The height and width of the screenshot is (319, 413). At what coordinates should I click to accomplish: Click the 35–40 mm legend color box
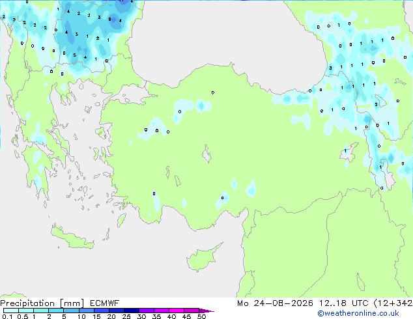162,311
